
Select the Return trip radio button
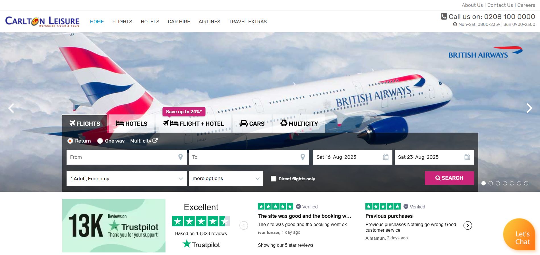pos(70,141)
